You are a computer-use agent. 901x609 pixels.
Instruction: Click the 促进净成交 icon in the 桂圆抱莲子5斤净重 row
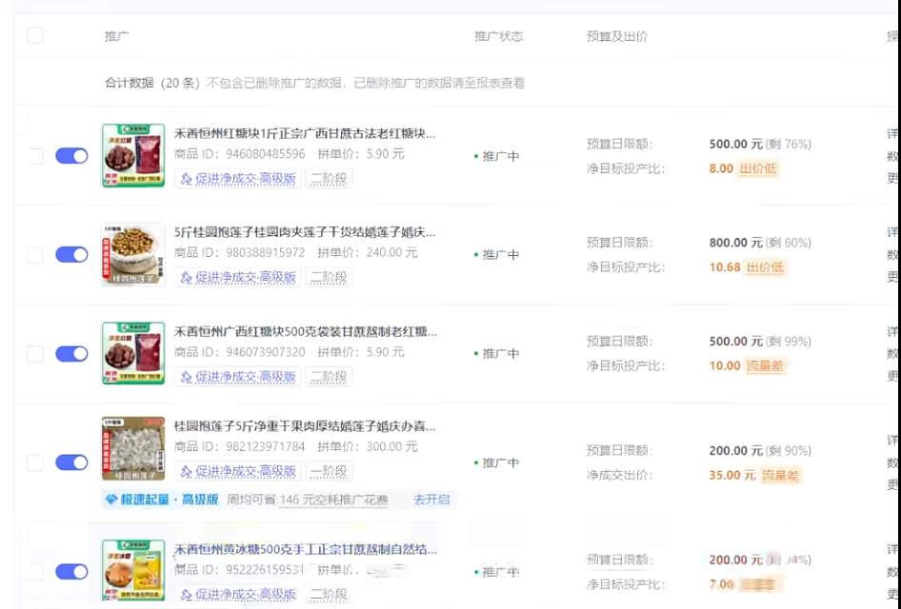(186, 472)
